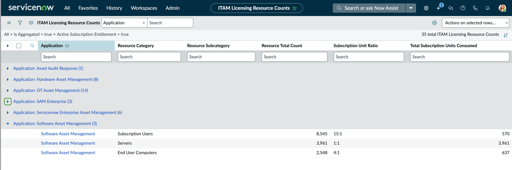Open Application: SAM Enterprise (3) link
This screenshot has height=170, width=512.
(43, 101)
